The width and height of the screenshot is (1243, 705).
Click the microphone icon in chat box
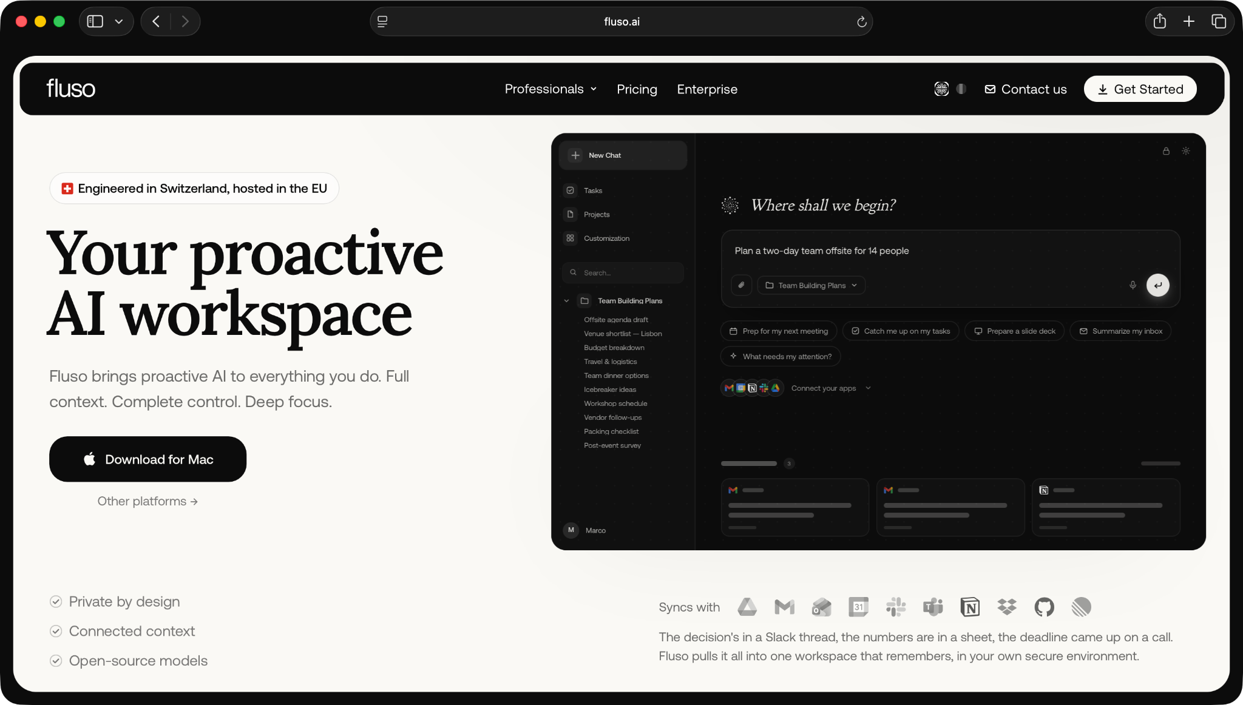tap(1133, 285)
